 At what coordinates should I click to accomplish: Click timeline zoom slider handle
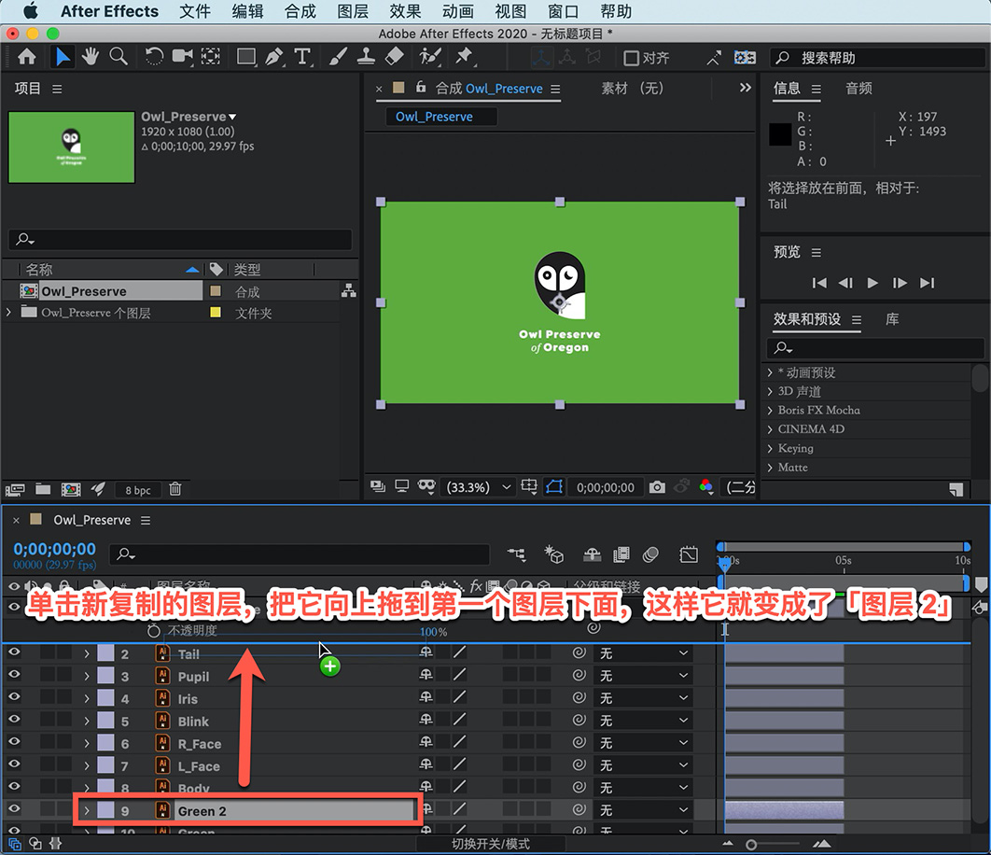[751, 844]
